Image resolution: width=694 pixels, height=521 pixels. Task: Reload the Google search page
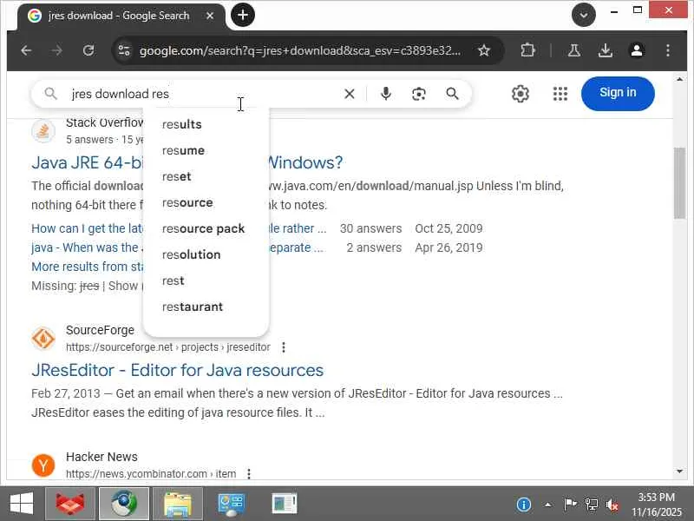tap(88, 50)
